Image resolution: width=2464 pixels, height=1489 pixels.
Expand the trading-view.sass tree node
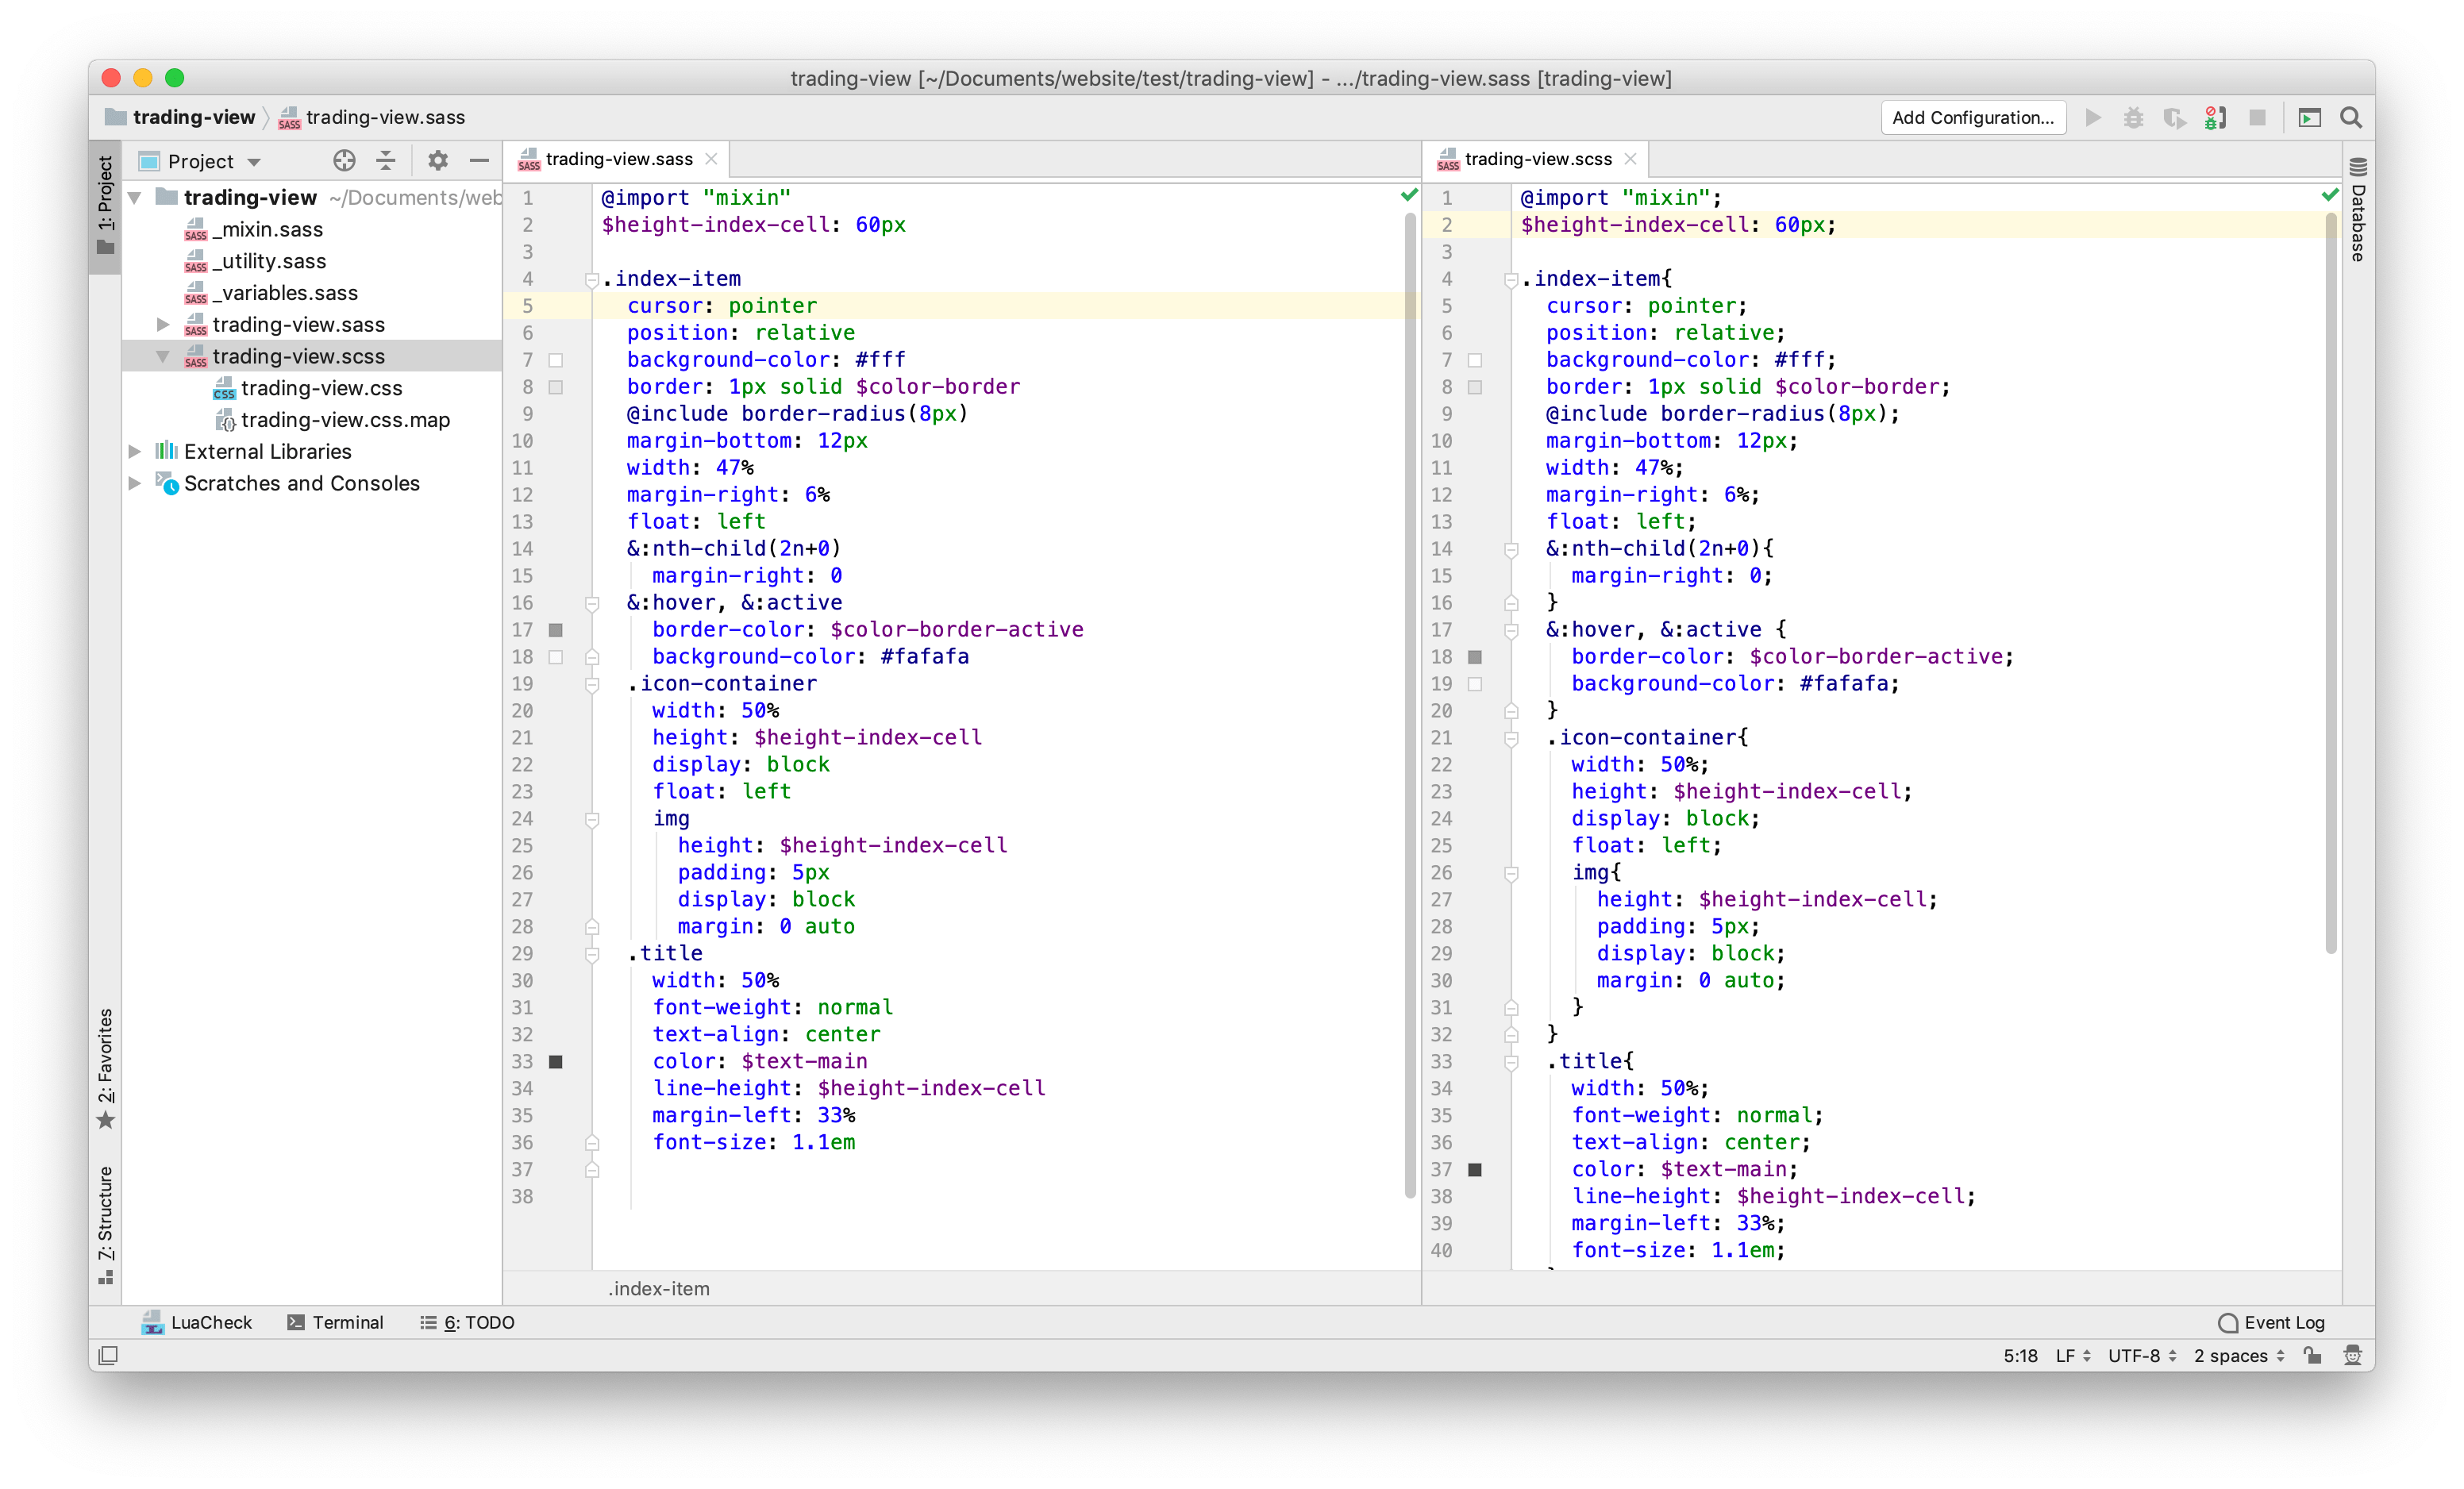[164, 324]
